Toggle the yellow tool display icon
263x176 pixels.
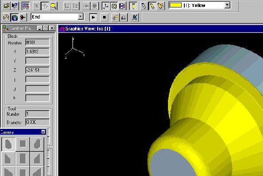tap(133, 6)
